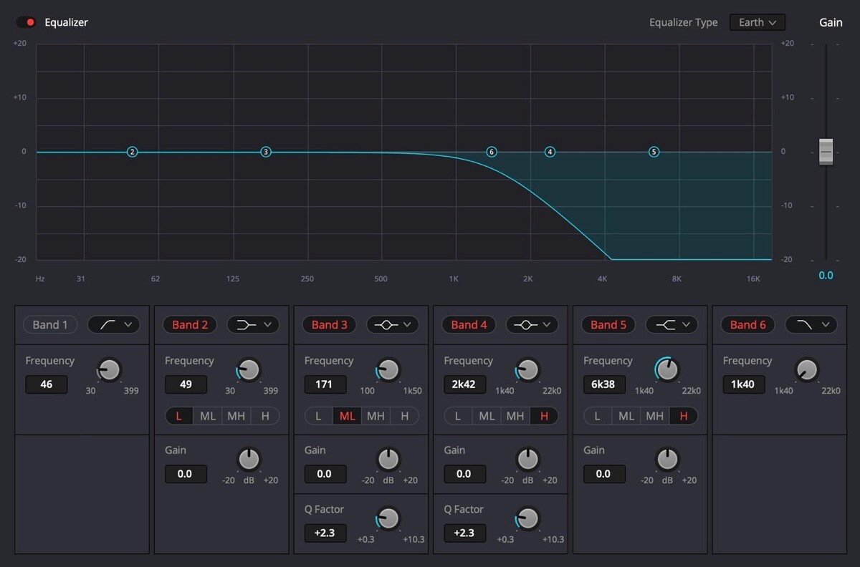
Task: Open the Equalizer Type dropdown
Action: [757, 22]
